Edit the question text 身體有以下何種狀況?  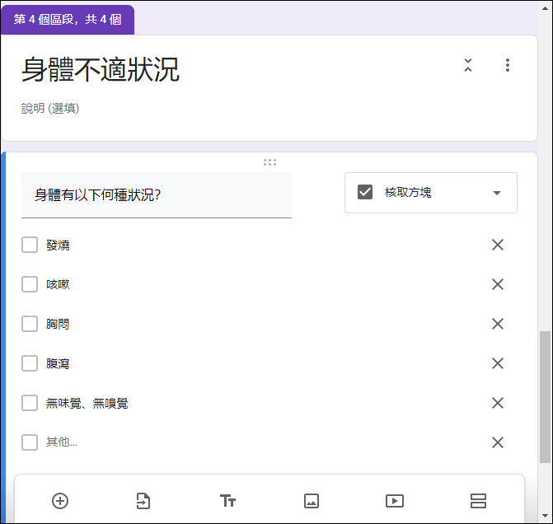coord(157,195)
